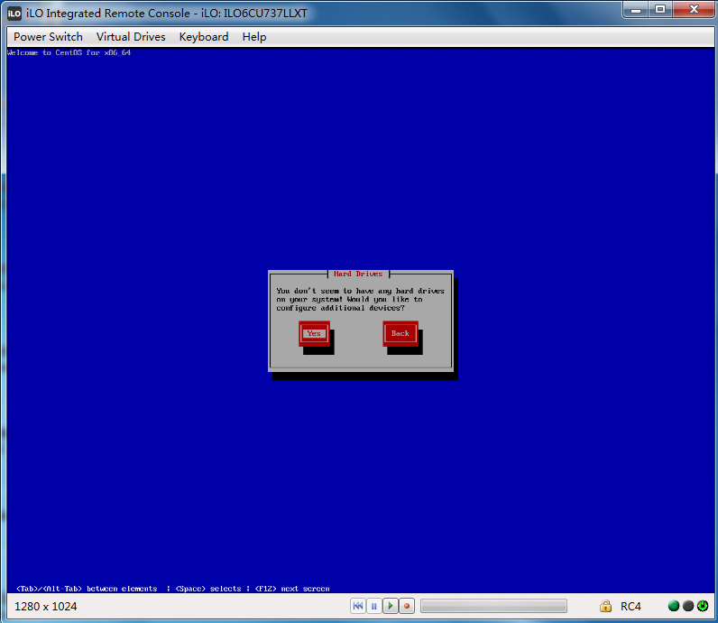The image size is (718, 623).
Task: Choose Back in Hard Drives dialog
Action: (400, 333)
